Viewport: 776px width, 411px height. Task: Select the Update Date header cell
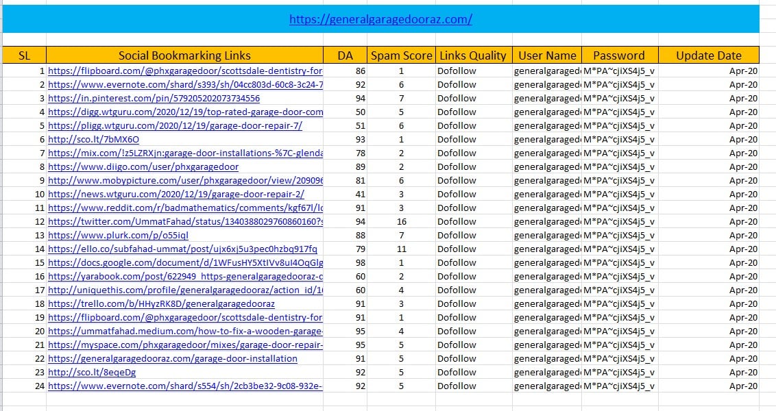708,55
